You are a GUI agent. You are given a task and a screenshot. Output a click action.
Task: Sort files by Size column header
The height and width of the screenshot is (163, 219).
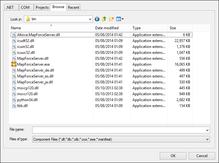pyautogui.click(x=173, y=28)
